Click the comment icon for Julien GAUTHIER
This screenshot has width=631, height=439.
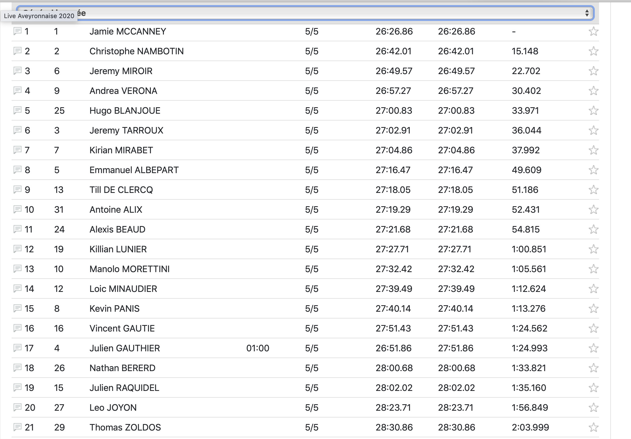(18, 348)
